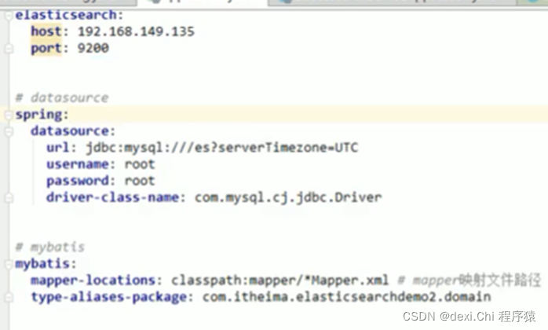Click the password key
Screen dimensions: 548x330
[x=77, y=181]
